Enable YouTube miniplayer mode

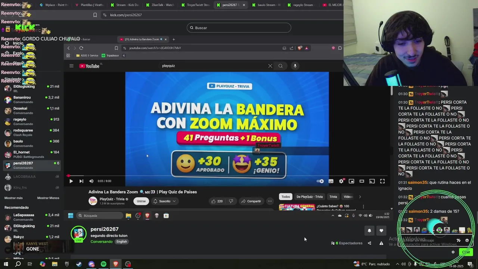pyautogui.click(x=351, y=181)
